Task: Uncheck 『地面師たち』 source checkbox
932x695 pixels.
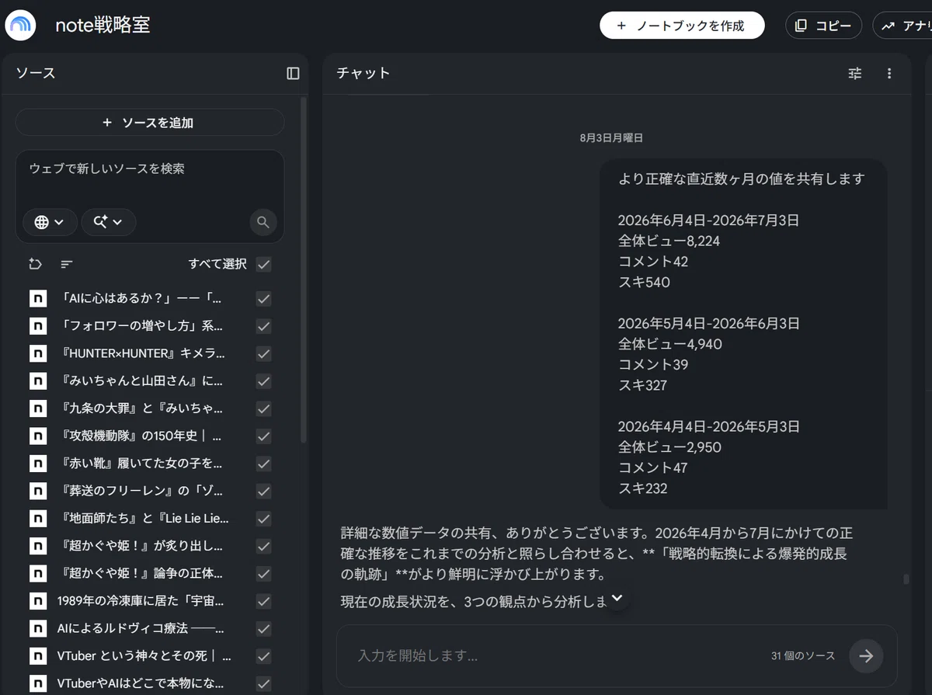Action: 264,518
